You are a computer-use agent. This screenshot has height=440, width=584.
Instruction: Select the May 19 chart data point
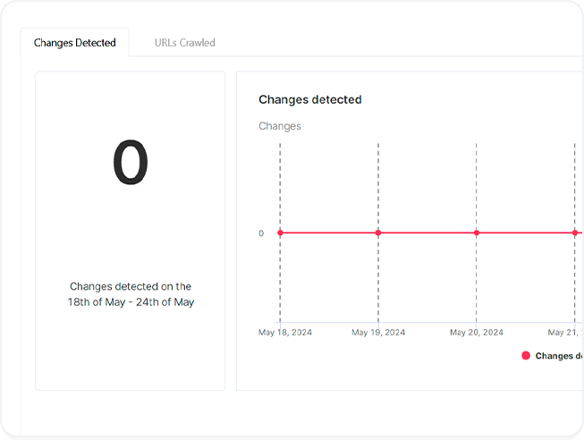click(378, 233)
